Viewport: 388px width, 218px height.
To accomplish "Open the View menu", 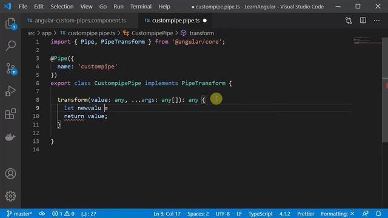I will point(86,7).
